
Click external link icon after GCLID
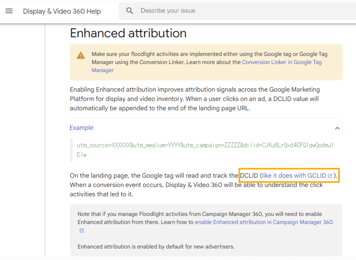330,176
